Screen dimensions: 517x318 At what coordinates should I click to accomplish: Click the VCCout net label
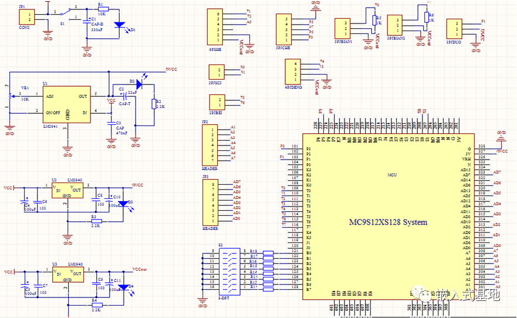[x=140, y=269]
